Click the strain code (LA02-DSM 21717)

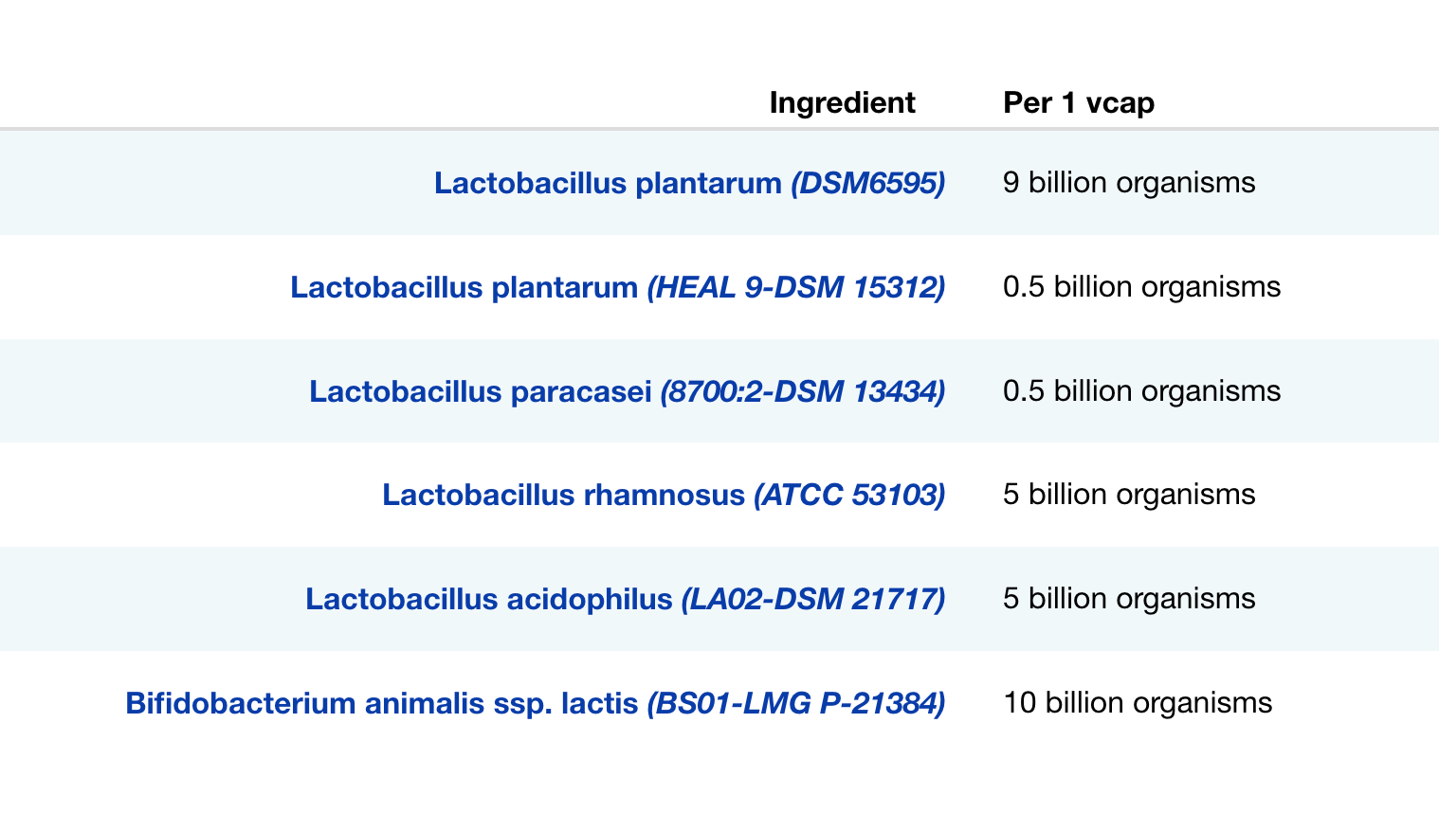point(813,599)
